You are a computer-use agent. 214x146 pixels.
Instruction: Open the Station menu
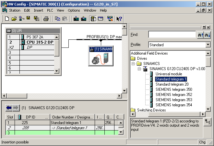pos(15,10)
